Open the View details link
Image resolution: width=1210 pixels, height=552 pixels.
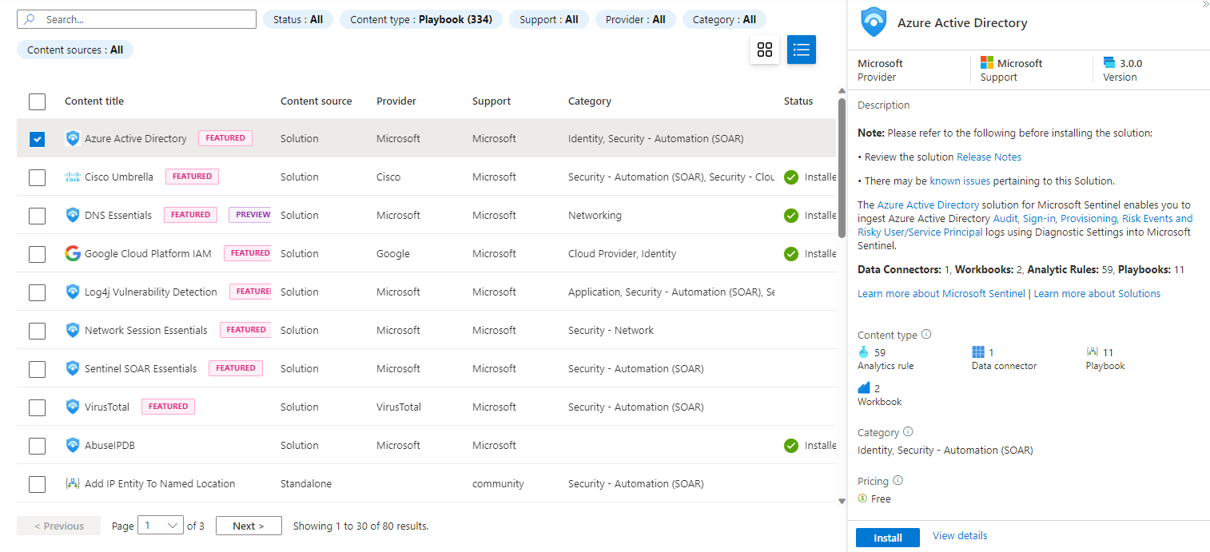coord(960,536)
